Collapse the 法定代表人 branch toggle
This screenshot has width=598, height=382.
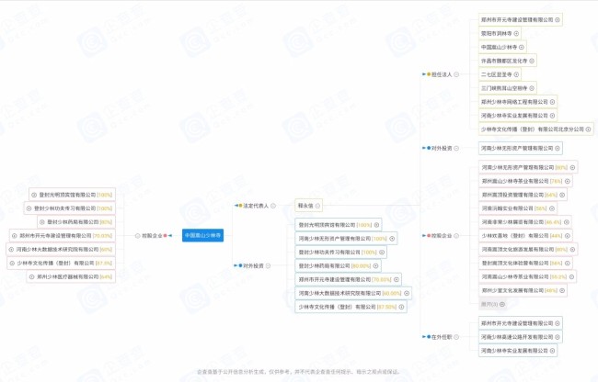(x=273, y=206)
